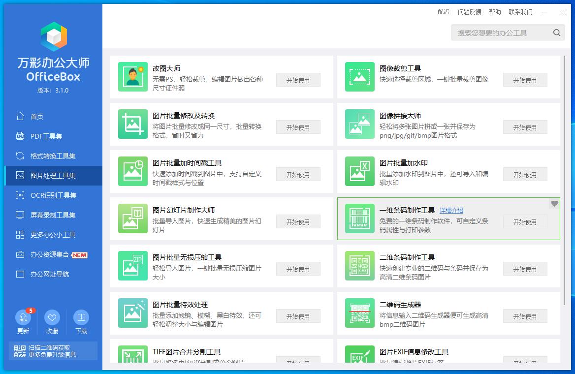Start using 二维码生成器
This screenshot has height=374, width=575.
point(525,316)
